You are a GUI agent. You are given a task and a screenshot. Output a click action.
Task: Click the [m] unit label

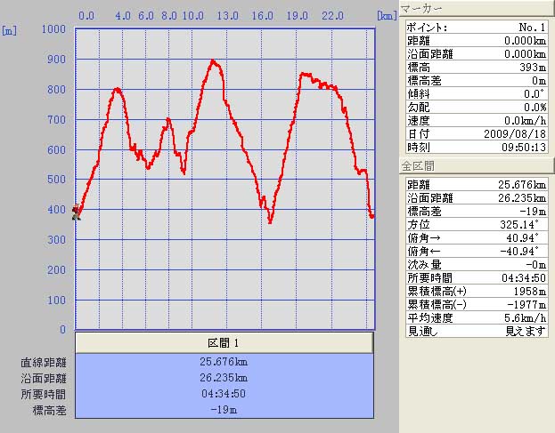[9, 30]
